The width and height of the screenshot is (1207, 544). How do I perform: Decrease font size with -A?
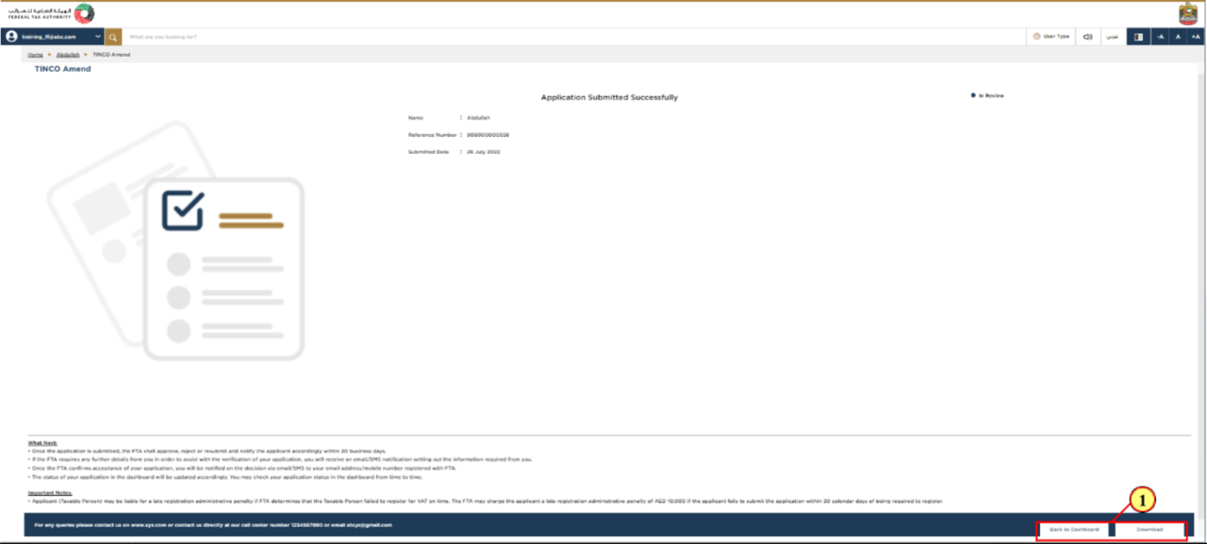click(x=1161, y=37)
